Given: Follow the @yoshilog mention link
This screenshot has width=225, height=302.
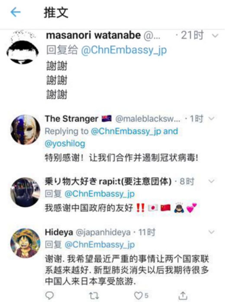Looking at the screenshot, I should [x=65, y=144].
